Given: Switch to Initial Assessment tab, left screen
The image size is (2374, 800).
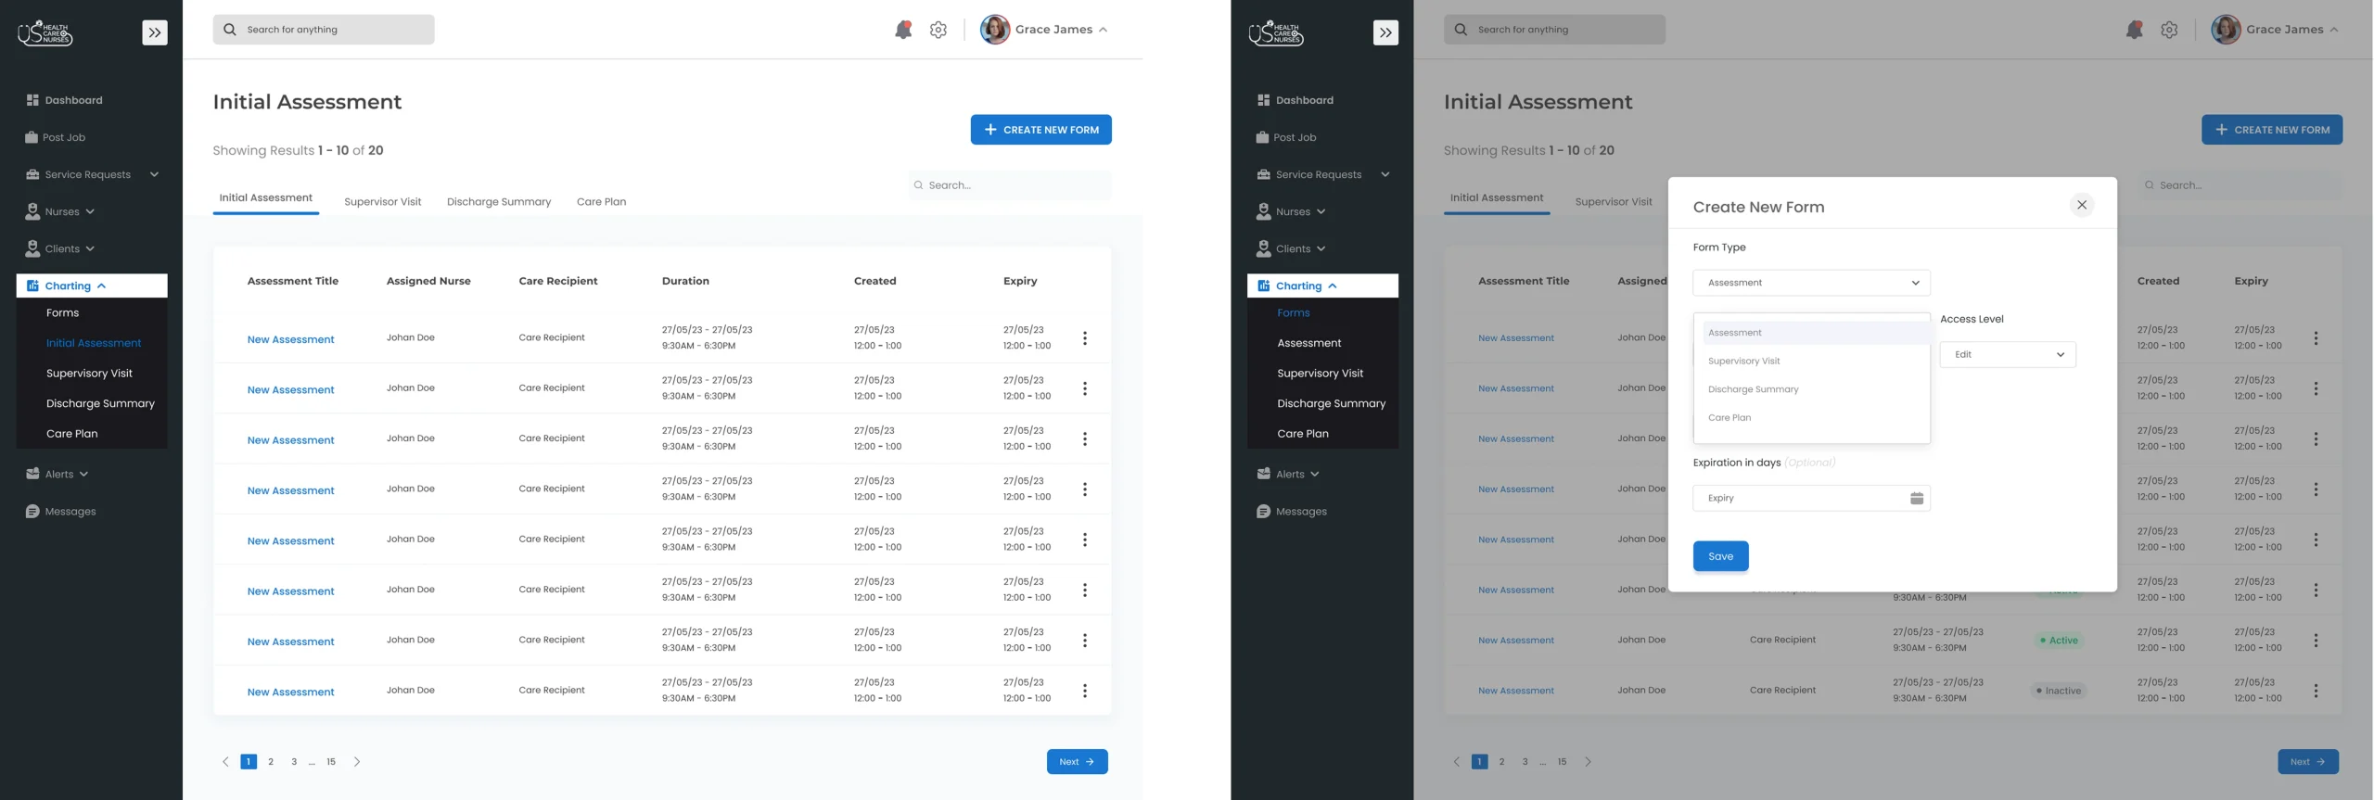Looking at the screenshot, I should tap(265, 198).
